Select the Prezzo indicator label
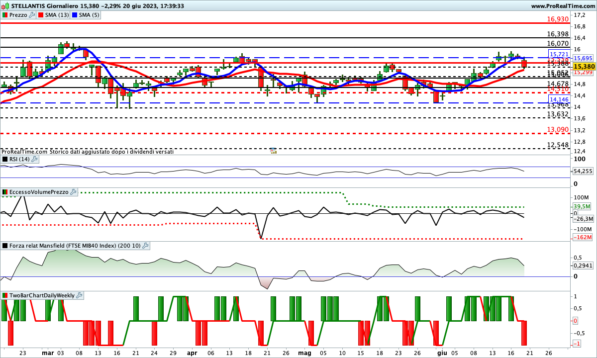Image resolution: width=597 pixels, height=358 pixels. [19, 15]
